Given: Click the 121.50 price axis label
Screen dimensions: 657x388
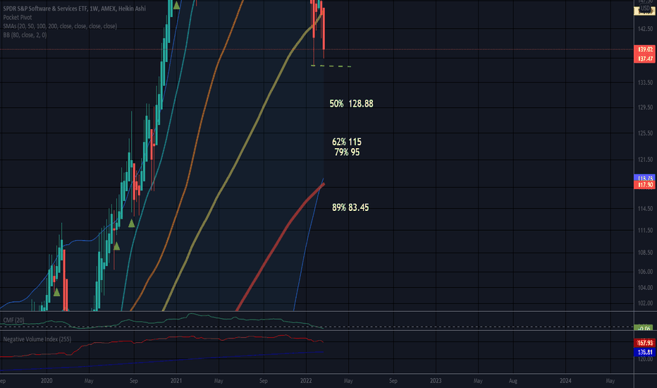Looking at the screenshot, I should tap(645, 160).
